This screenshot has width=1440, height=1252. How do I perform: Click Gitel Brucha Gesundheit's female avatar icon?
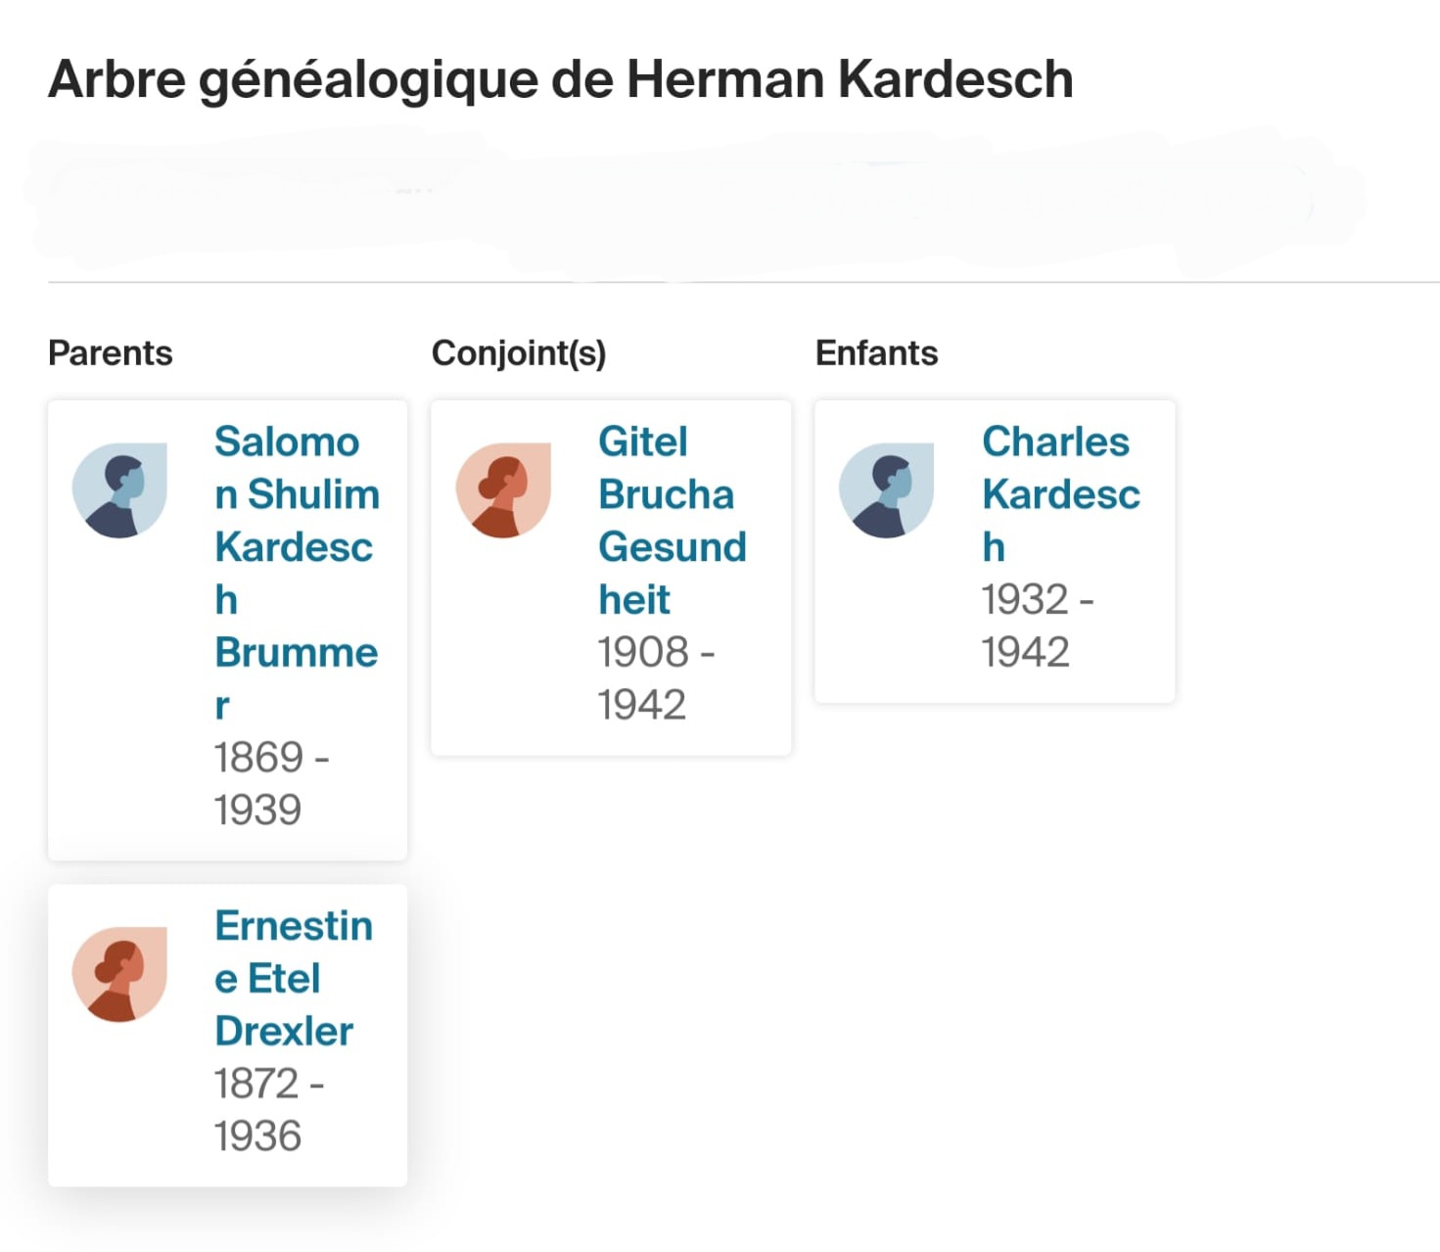pos(503,489)
